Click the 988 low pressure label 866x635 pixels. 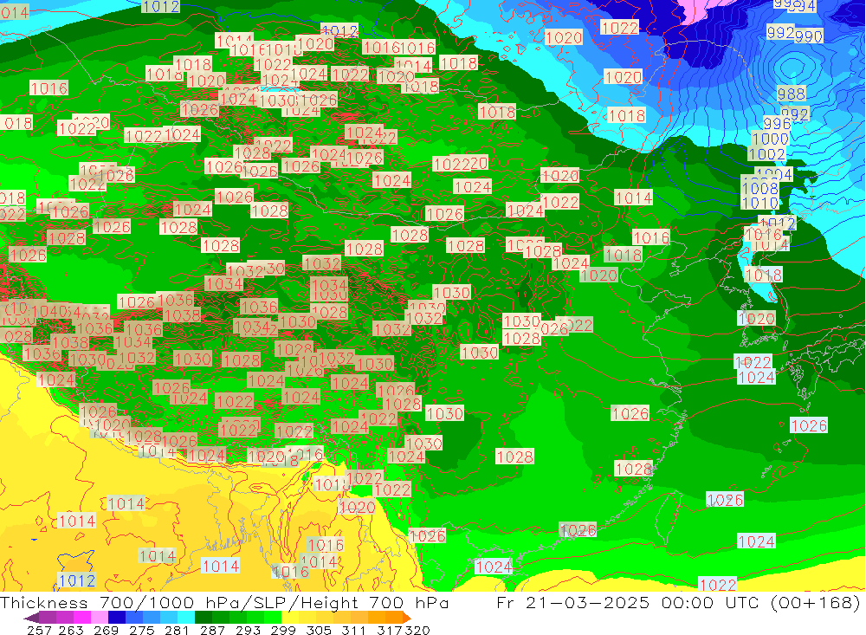pyautogui.click(x=792, y=94)
